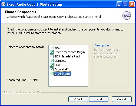Close the Exact Audio Copy setup window
The height and width of the screenshot is (106, 136).
pyautogui.click(x=132, y=4)
